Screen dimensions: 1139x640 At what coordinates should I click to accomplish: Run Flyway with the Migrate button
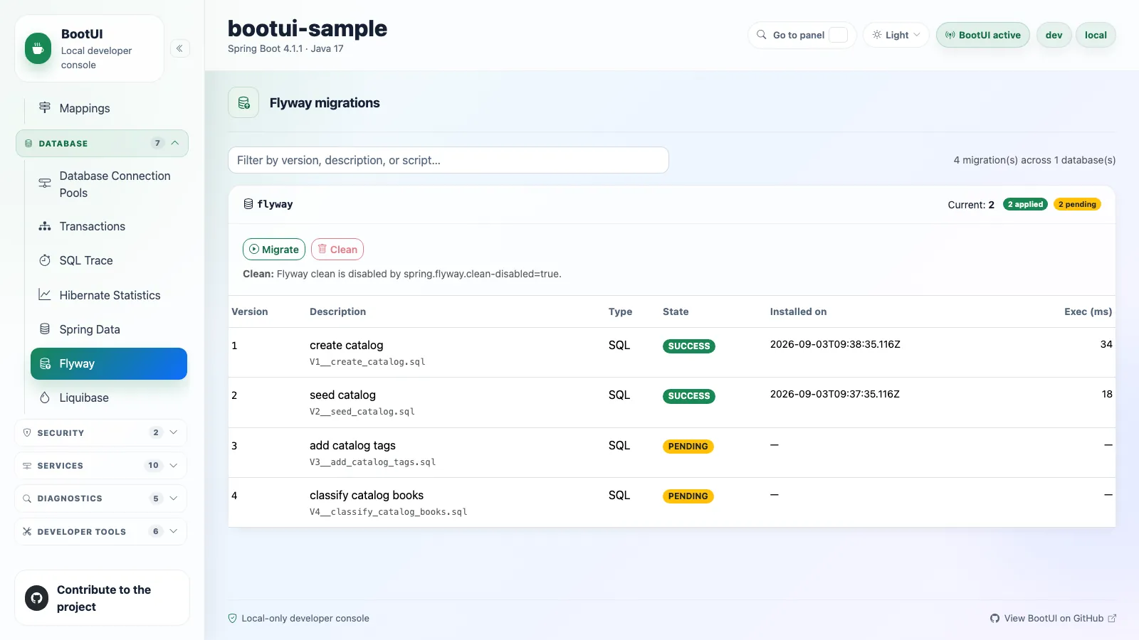pyautogui.click(x=274, y=250)
